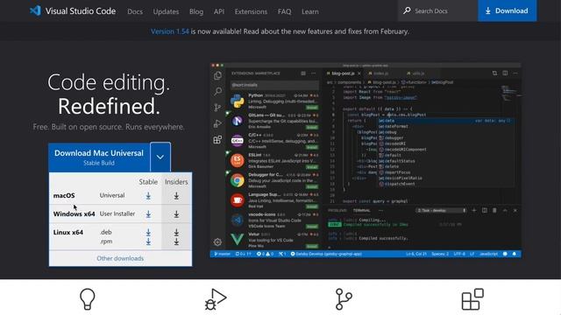
Task: Open the Version 1.54 release link
Action: [169, 31]
